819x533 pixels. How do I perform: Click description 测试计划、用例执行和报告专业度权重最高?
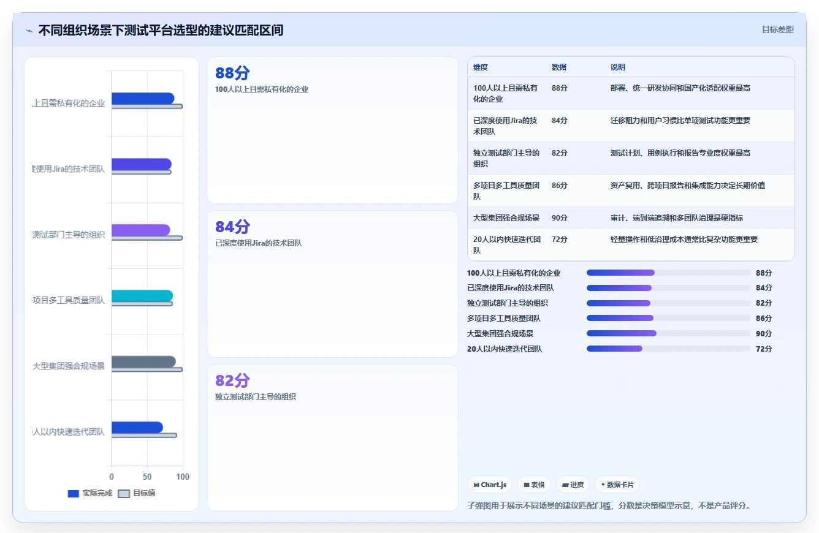click(680, 153)
